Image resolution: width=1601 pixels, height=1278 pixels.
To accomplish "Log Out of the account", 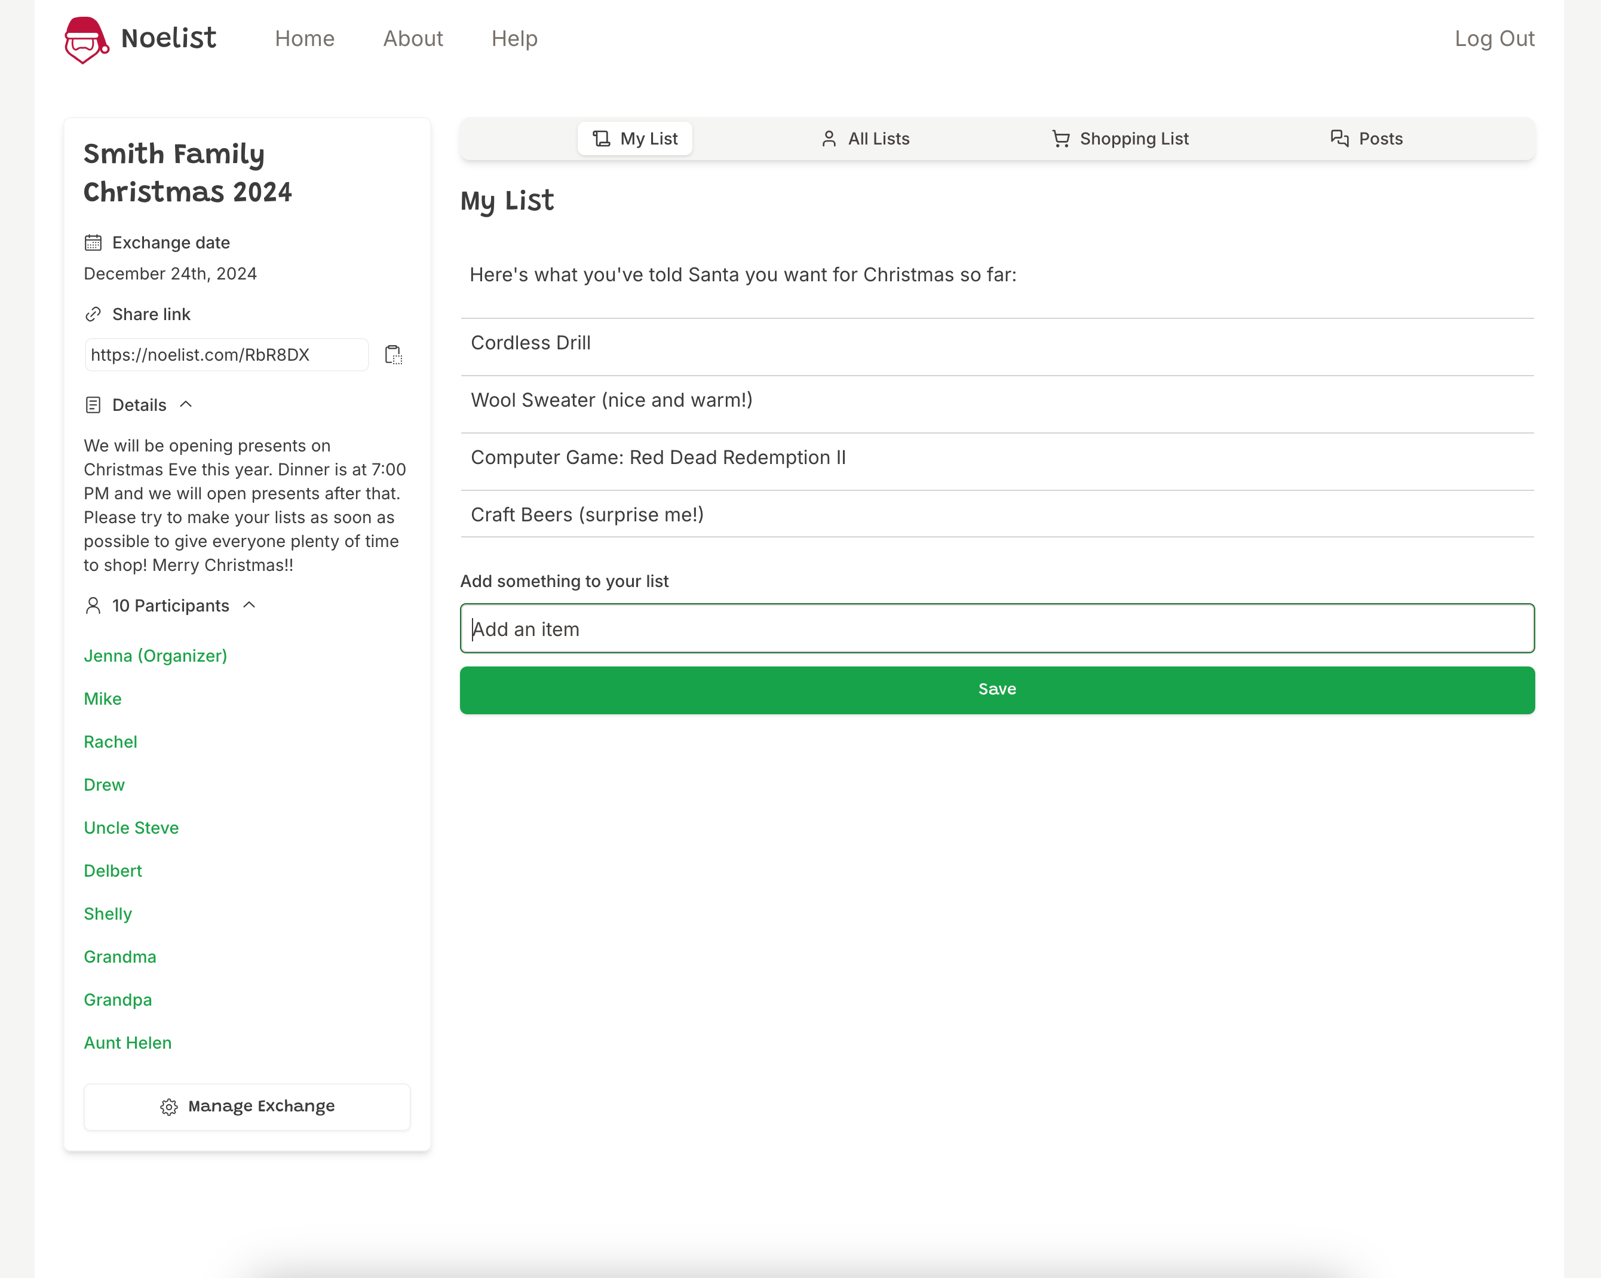I will click(x=1494, y=39).
